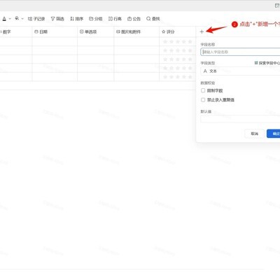
Task: Open the 探索字段中心 link
Action: 267,63
